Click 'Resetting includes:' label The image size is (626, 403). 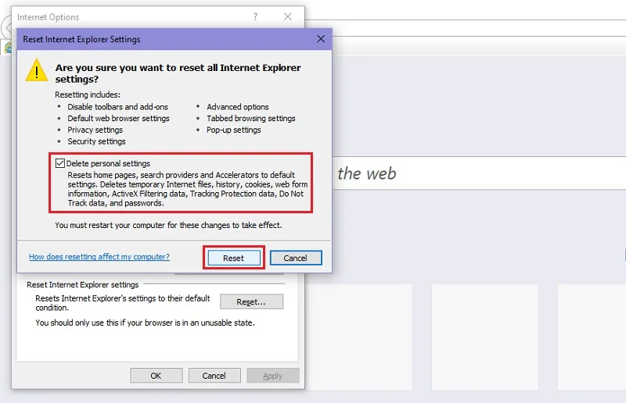coord(88,95)
